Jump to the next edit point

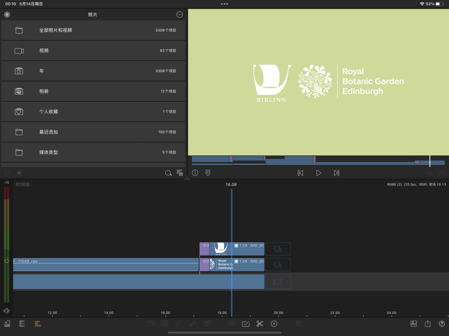point(336,173)
